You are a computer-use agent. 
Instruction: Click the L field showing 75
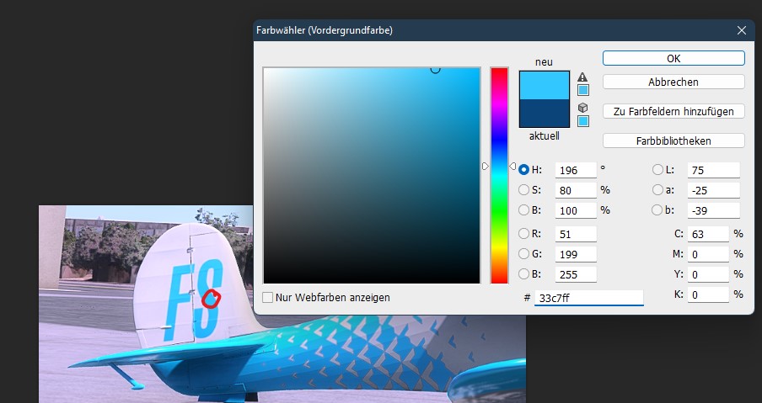714,170
